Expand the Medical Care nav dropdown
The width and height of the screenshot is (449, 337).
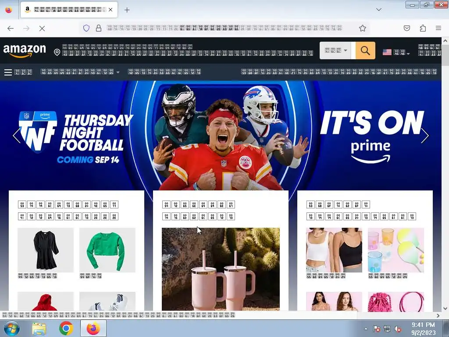pyautogui.click(x=80, y=72)
